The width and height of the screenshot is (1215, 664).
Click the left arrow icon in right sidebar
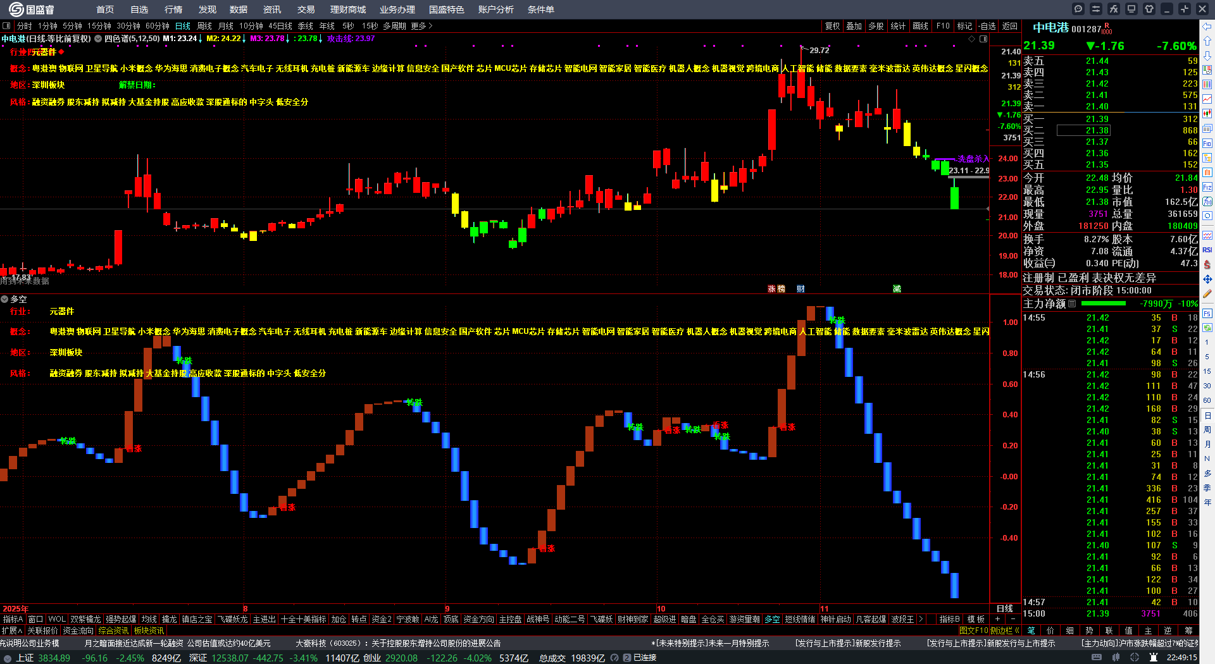[1207, 27]
